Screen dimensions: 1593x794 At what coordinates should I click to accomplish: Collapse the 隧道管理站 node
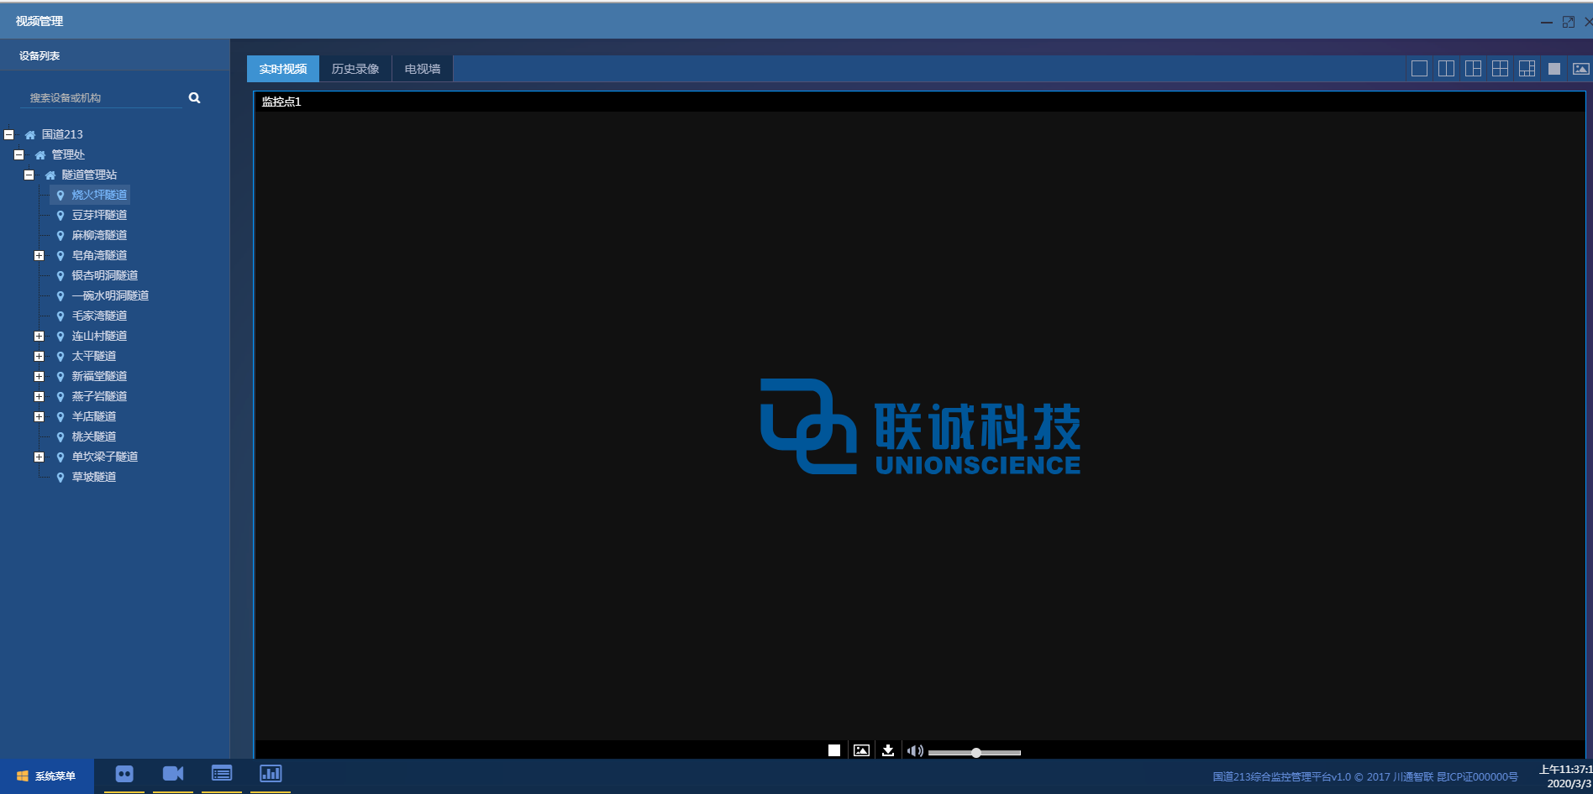click(29, 175)
